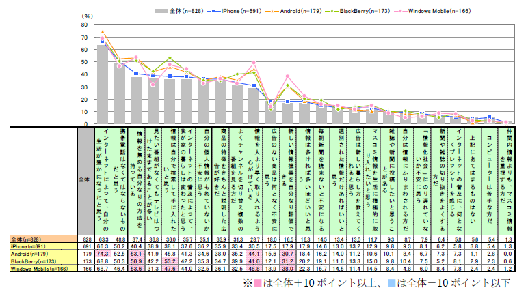Click the (%) unit label above axis
The width and height of the screenshot is (528, 292).
(x=86, y=15)
